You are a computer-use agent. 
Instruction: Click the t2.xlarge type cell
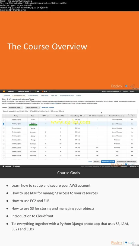[33, 140]
